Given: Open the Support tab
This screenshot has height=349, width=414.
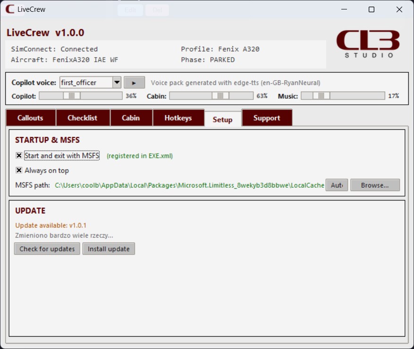Looking at the screenshot, I should click(x=267, y=117).
